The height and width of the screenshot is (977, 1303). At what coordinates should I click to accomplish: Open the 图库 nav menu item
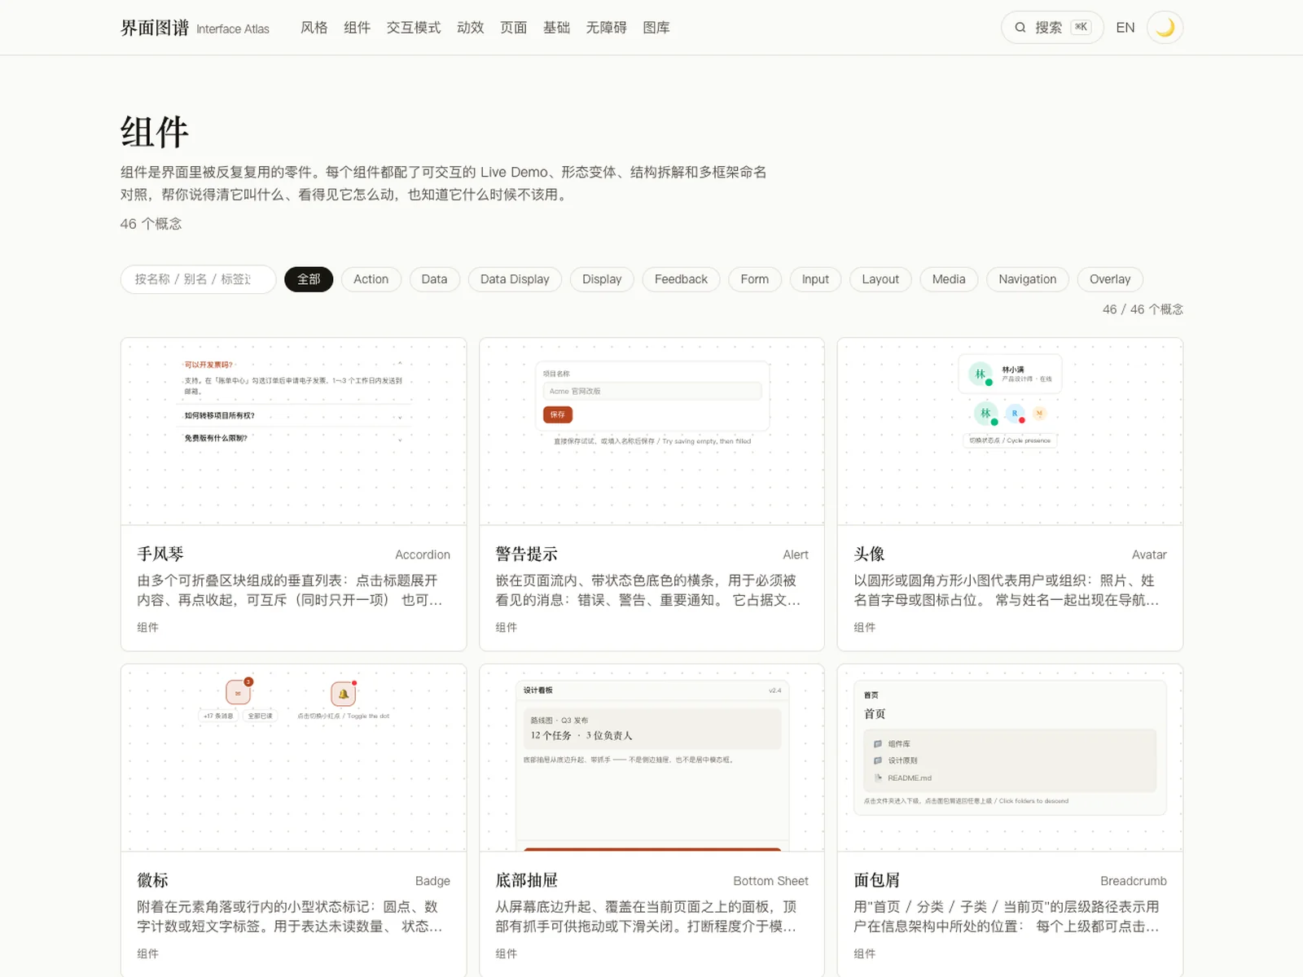click(656, 28)
